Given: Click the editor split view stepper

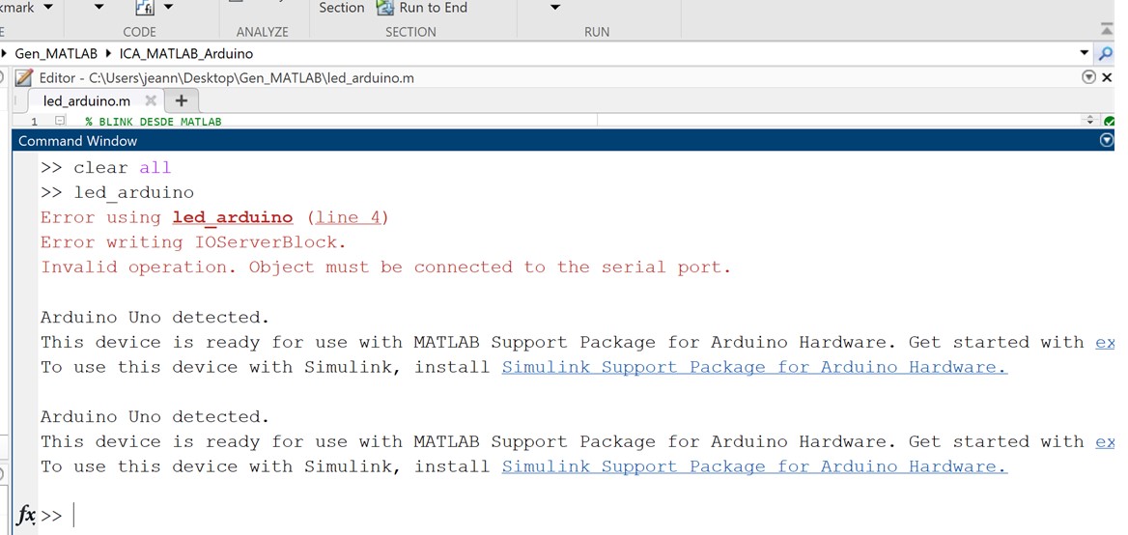Looking at the screenshot, I should 1090,122.
